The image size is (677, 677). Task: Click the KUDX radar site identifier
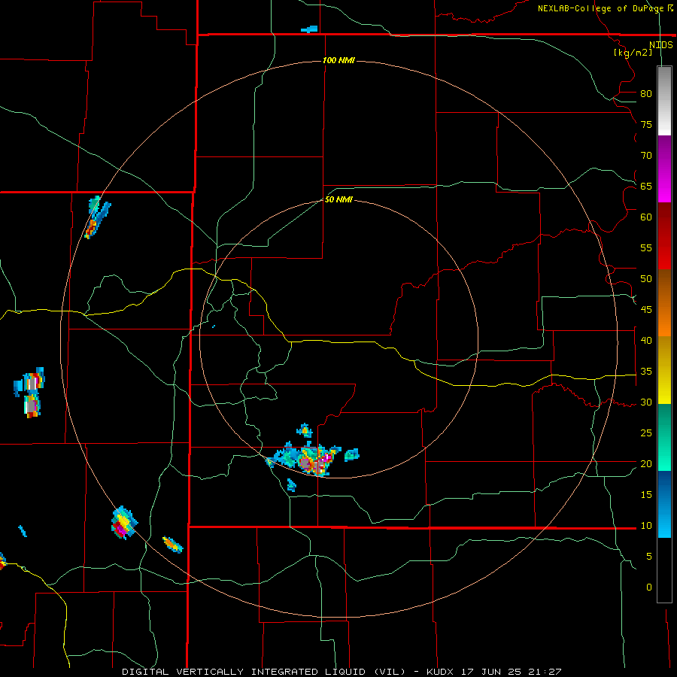[440, 672]
